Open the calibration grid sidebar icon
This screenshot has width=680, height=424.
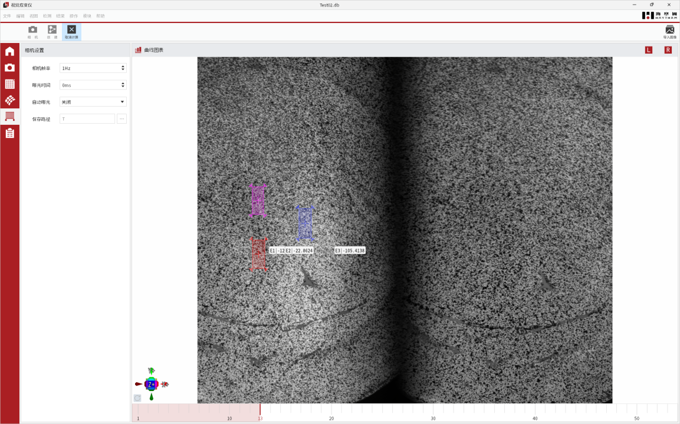click(9, 84)
